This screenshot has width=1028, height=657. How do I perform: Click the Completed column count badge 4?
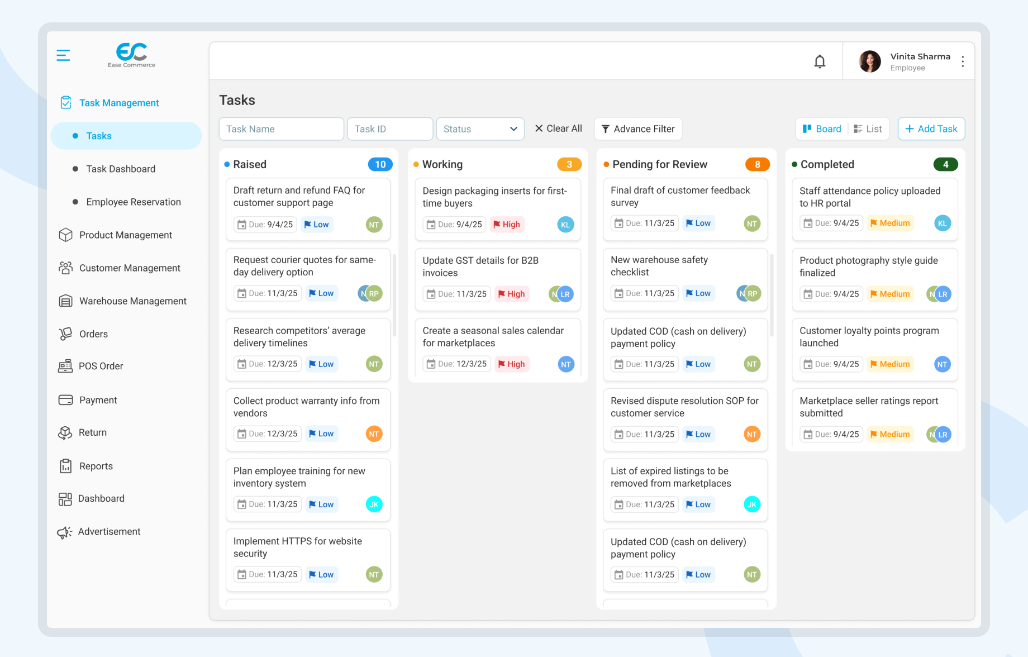click(946, 164)
